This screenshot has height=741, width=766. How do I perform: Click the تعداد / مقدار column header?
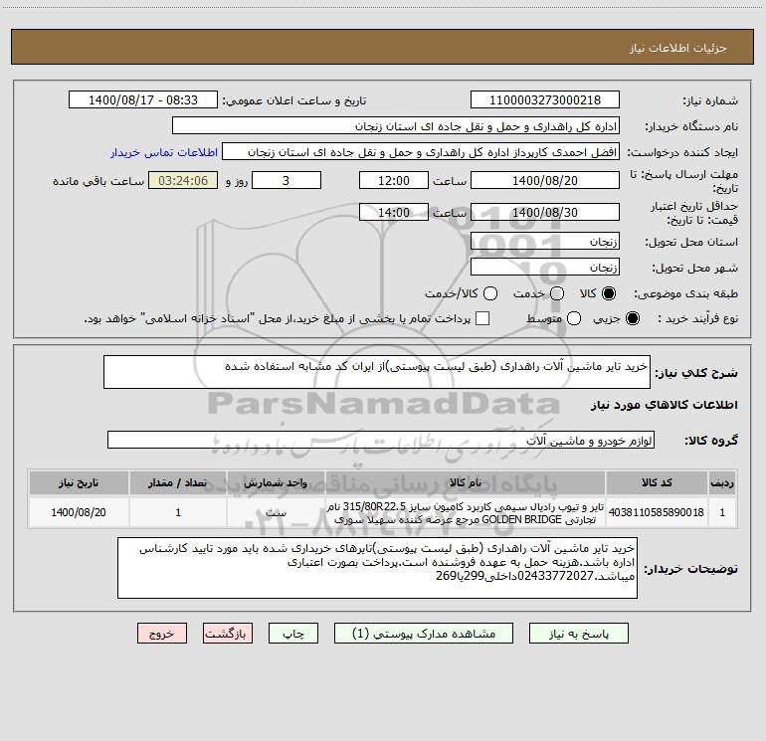pyautogui.click(x=178, y=482)
